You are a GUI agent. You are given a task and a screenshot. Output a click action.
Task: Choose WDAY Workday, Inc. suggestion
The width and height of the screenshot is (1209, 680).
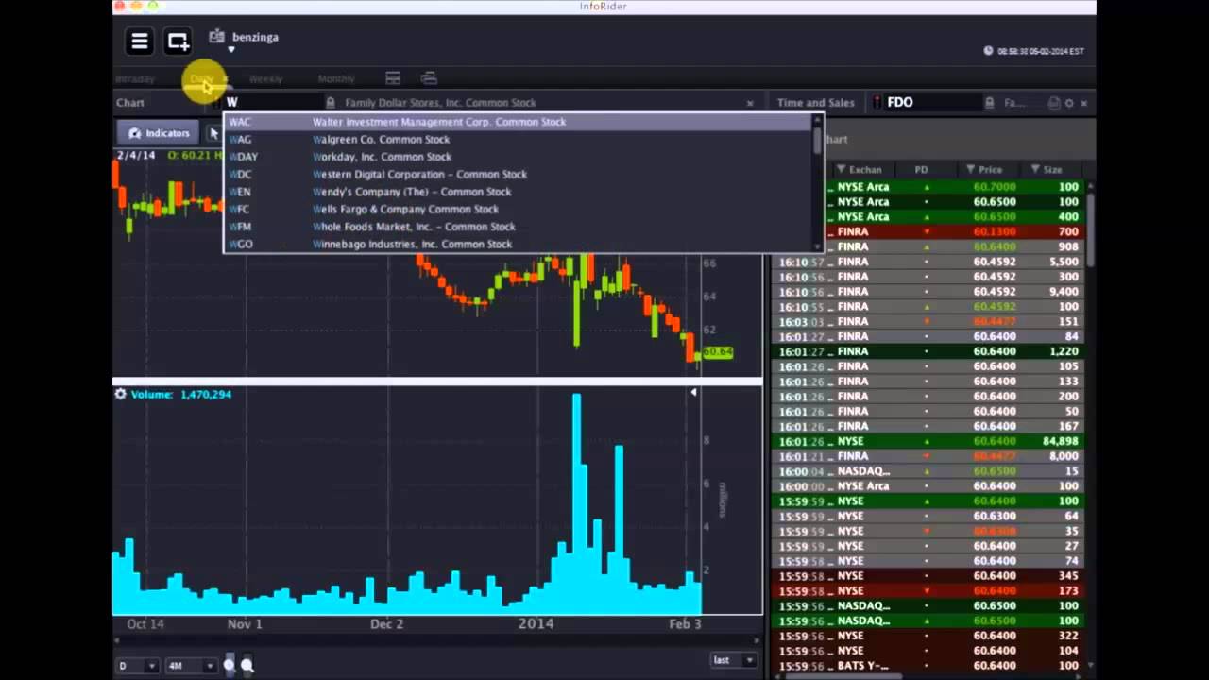pos(518,157)
